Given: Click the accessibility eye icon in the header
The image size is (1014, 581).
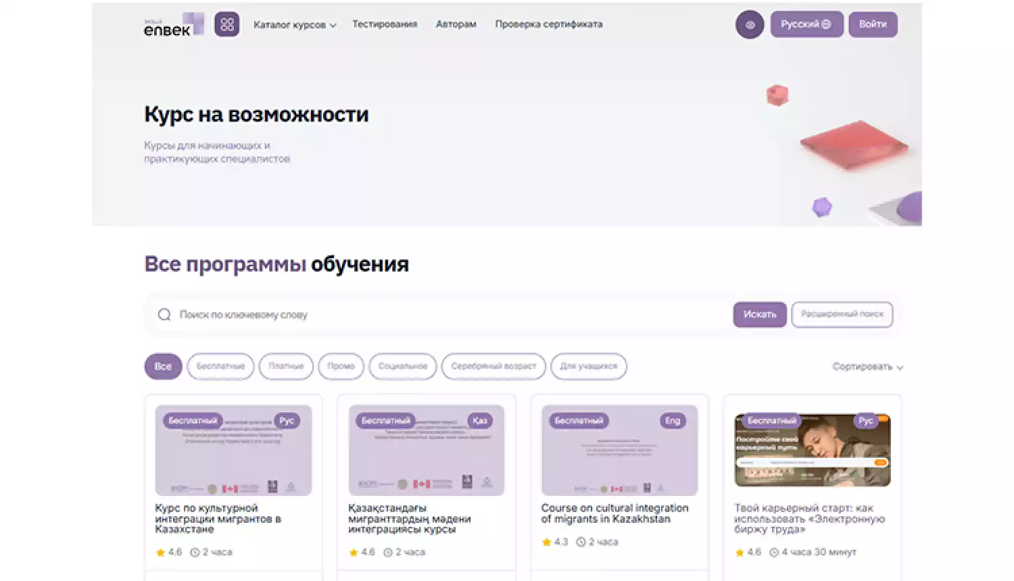Looking at the screenshot, I should [x=749, y=24].
